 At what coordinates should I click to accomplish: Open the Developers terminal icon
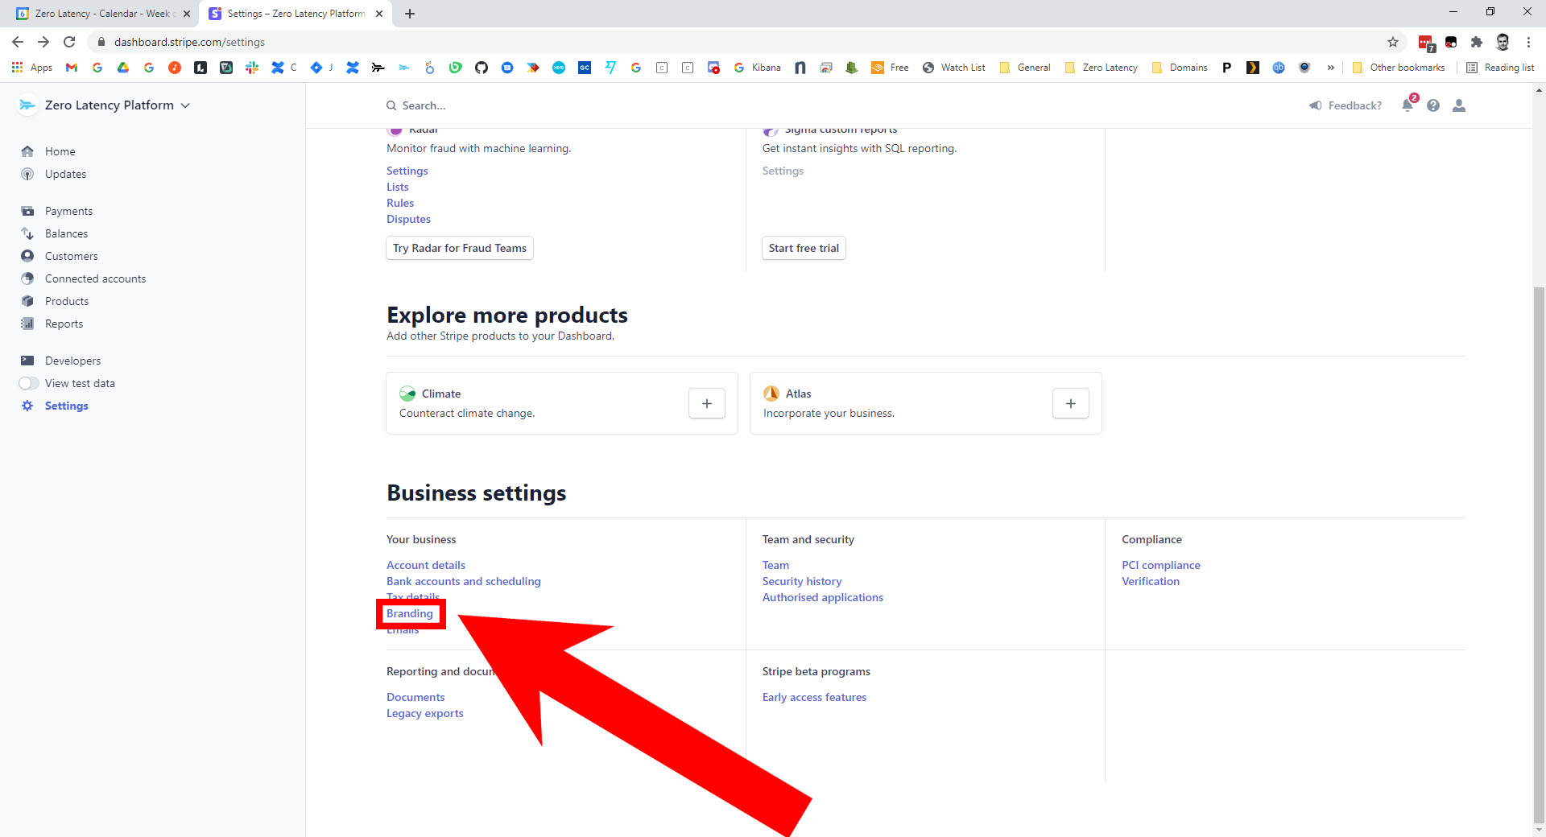[27, 361]
